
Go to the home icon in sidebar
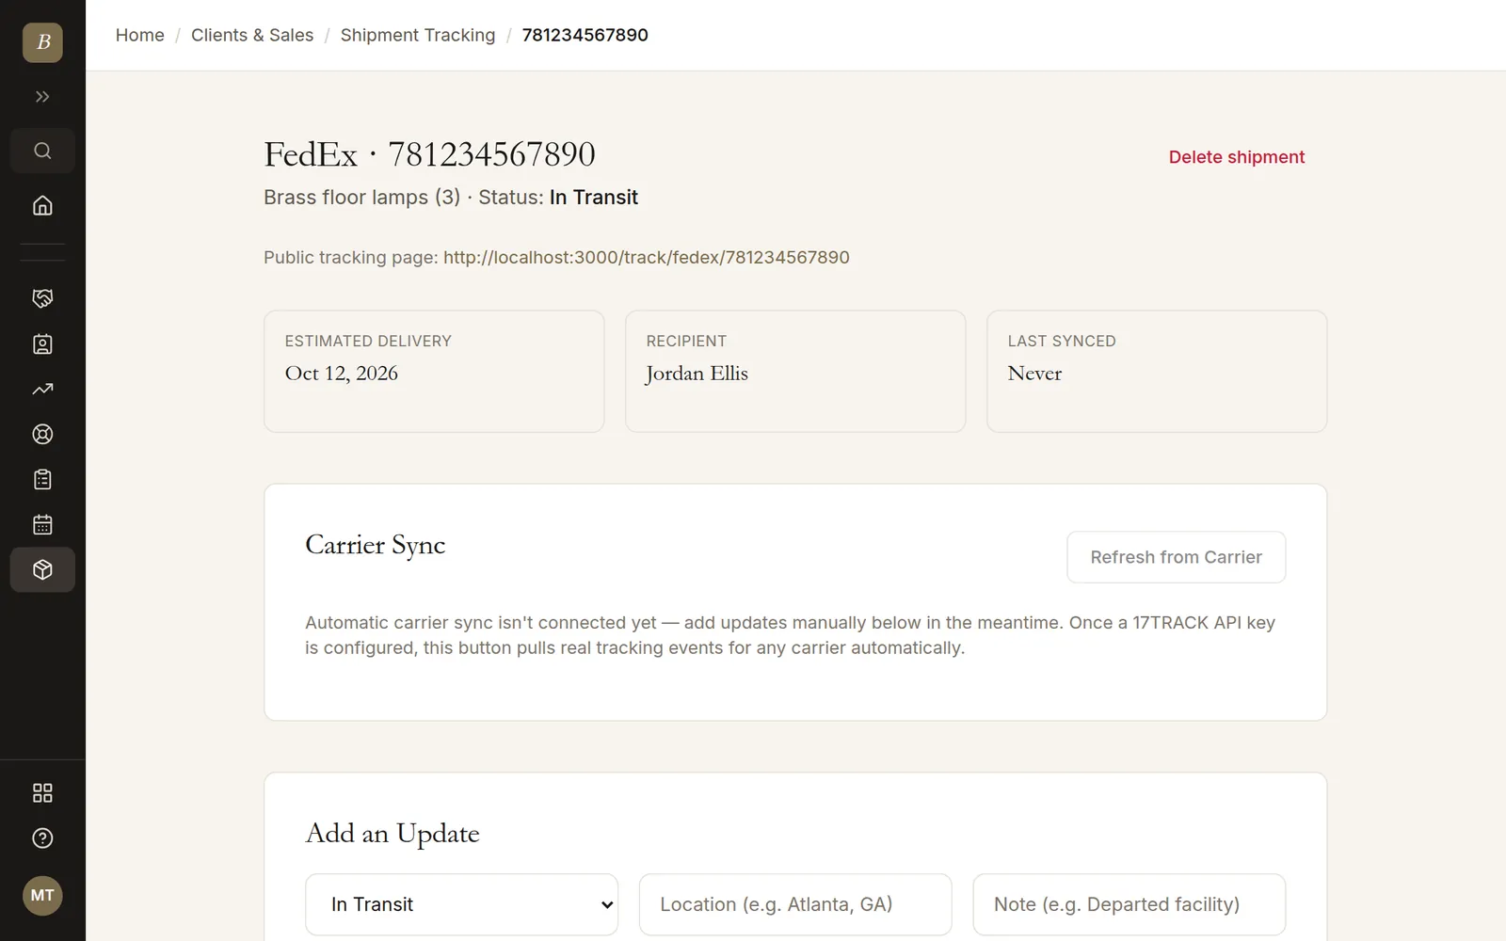coord(42,205)
